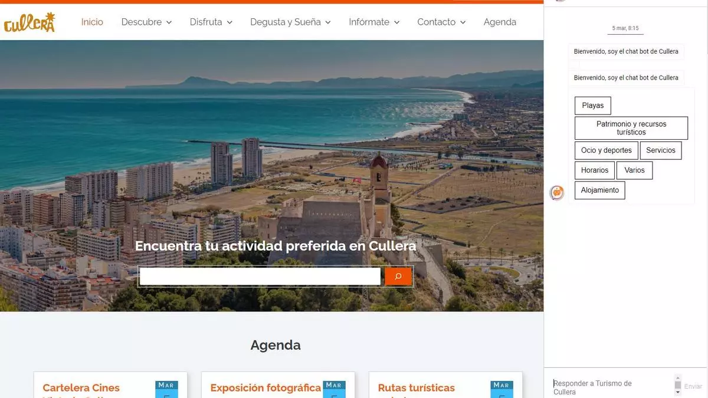Go to the Inicio menu item
The image size is (708, 398).
(x=92, y=22)
